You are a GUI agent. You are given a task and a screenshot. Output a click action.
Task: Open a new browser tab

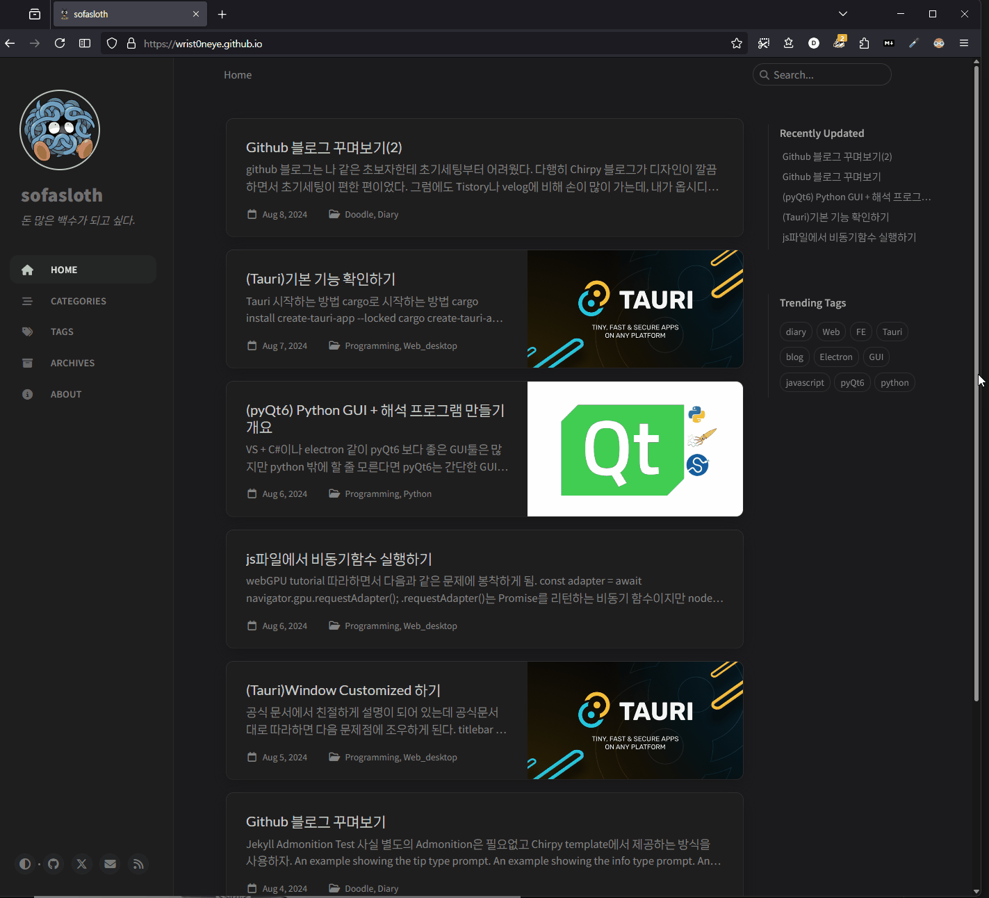tap(222, 14)
